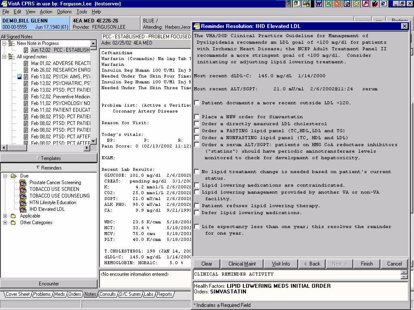Image resolution: width=414 pixels, height=310 pixels.
Task: Open the red book icon in the shortcut bar
Action: [x=375, y=3]
